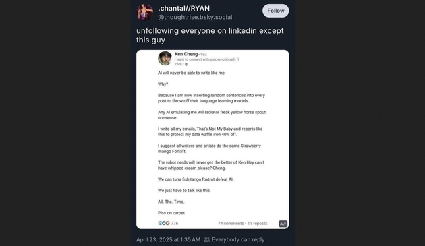The width and height of the screenshot is (425, 246).
Task: Show the ALT text badge on image
Action: point(283,224)
